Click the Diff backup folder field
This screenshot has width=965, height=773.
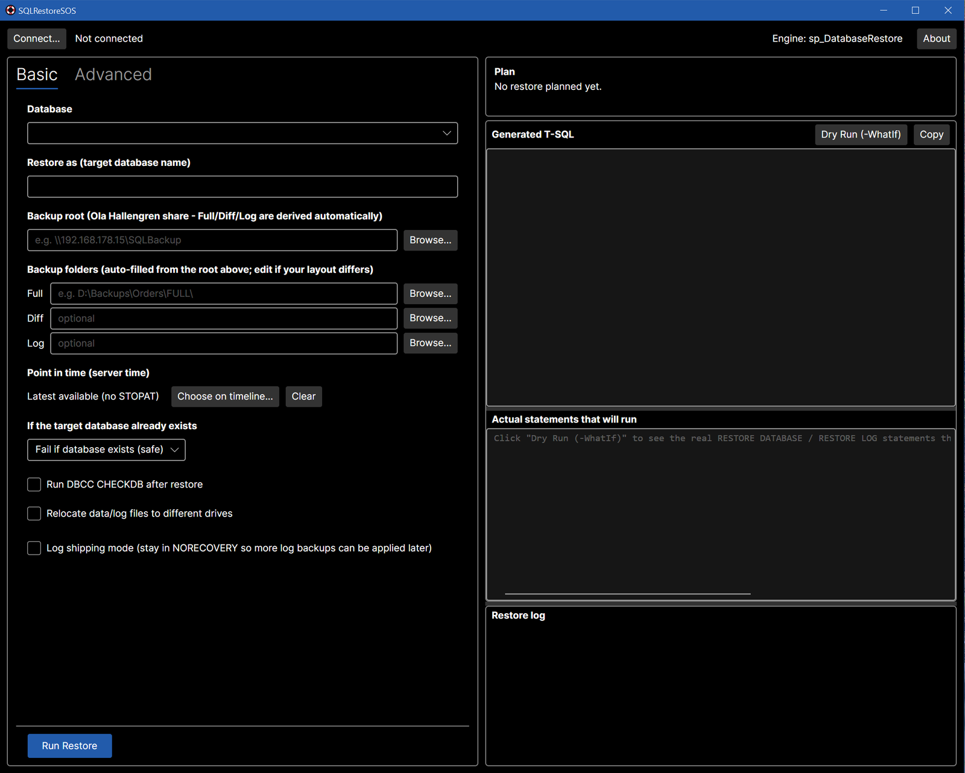pos(224,319)
